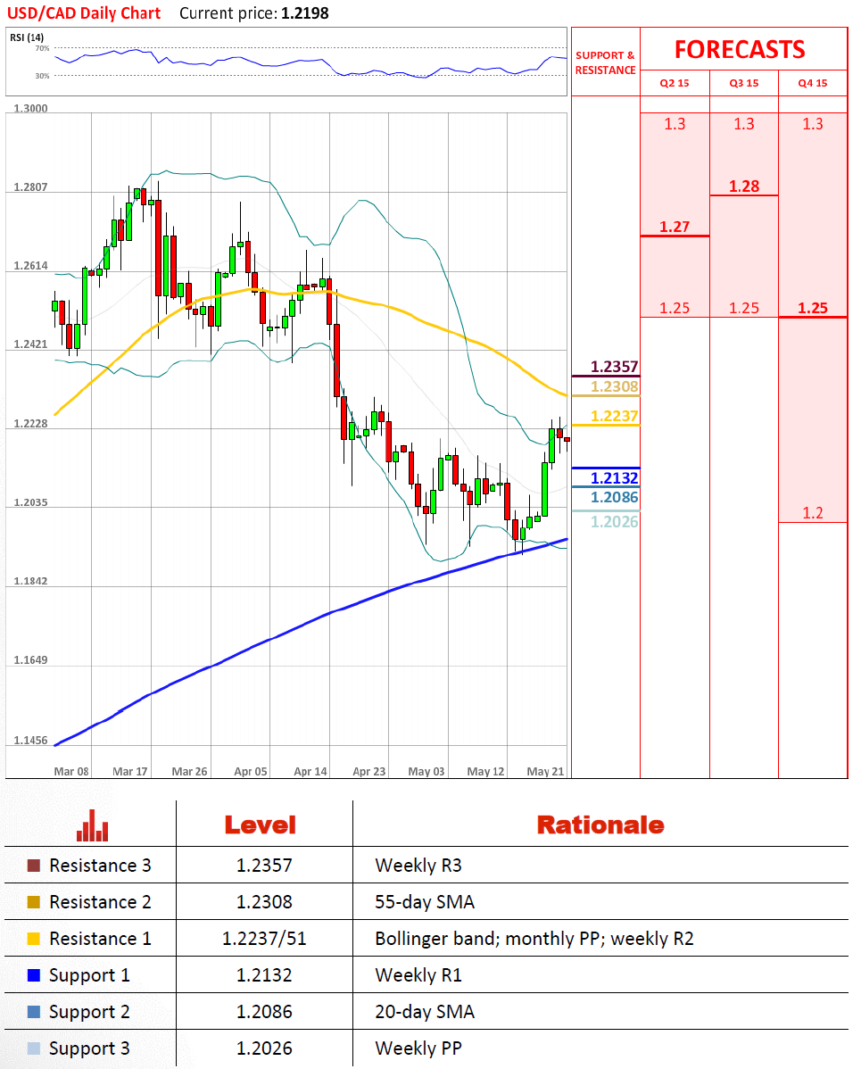Screen dimensions: 861x1069
Task: Click the 1.2086 support level marker
Action: (x=614, y=497)
